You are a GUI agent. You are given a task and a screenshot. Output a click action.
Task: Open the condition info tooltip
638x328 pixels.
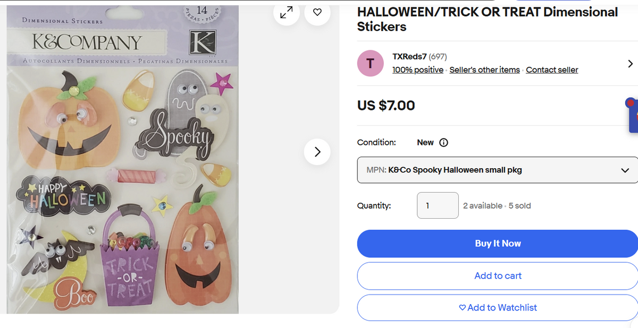(444, 142)
